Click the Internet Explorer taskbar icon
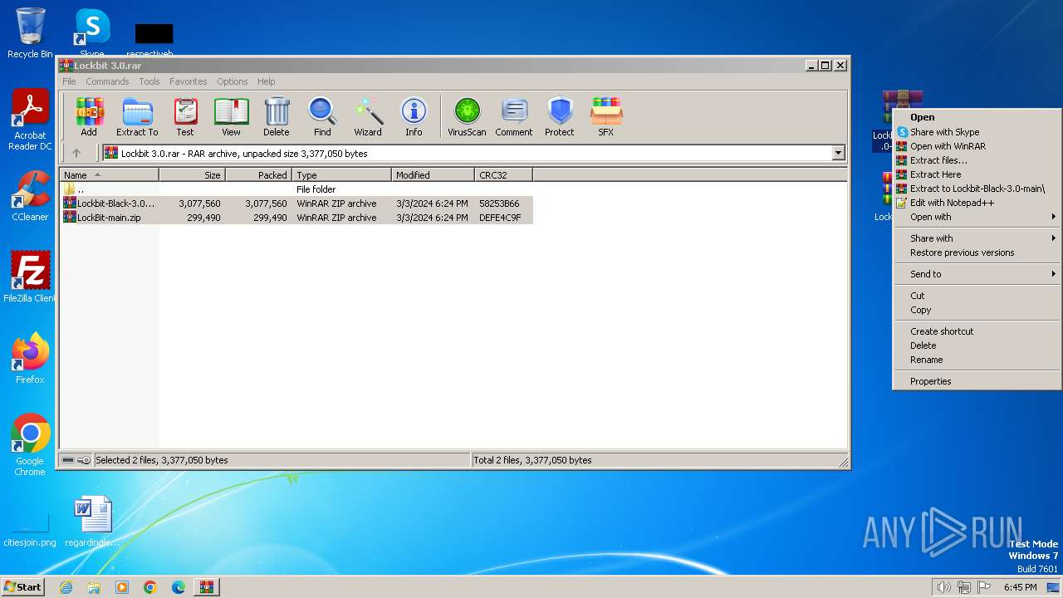 pyautogui.click(x=66, y=587)
